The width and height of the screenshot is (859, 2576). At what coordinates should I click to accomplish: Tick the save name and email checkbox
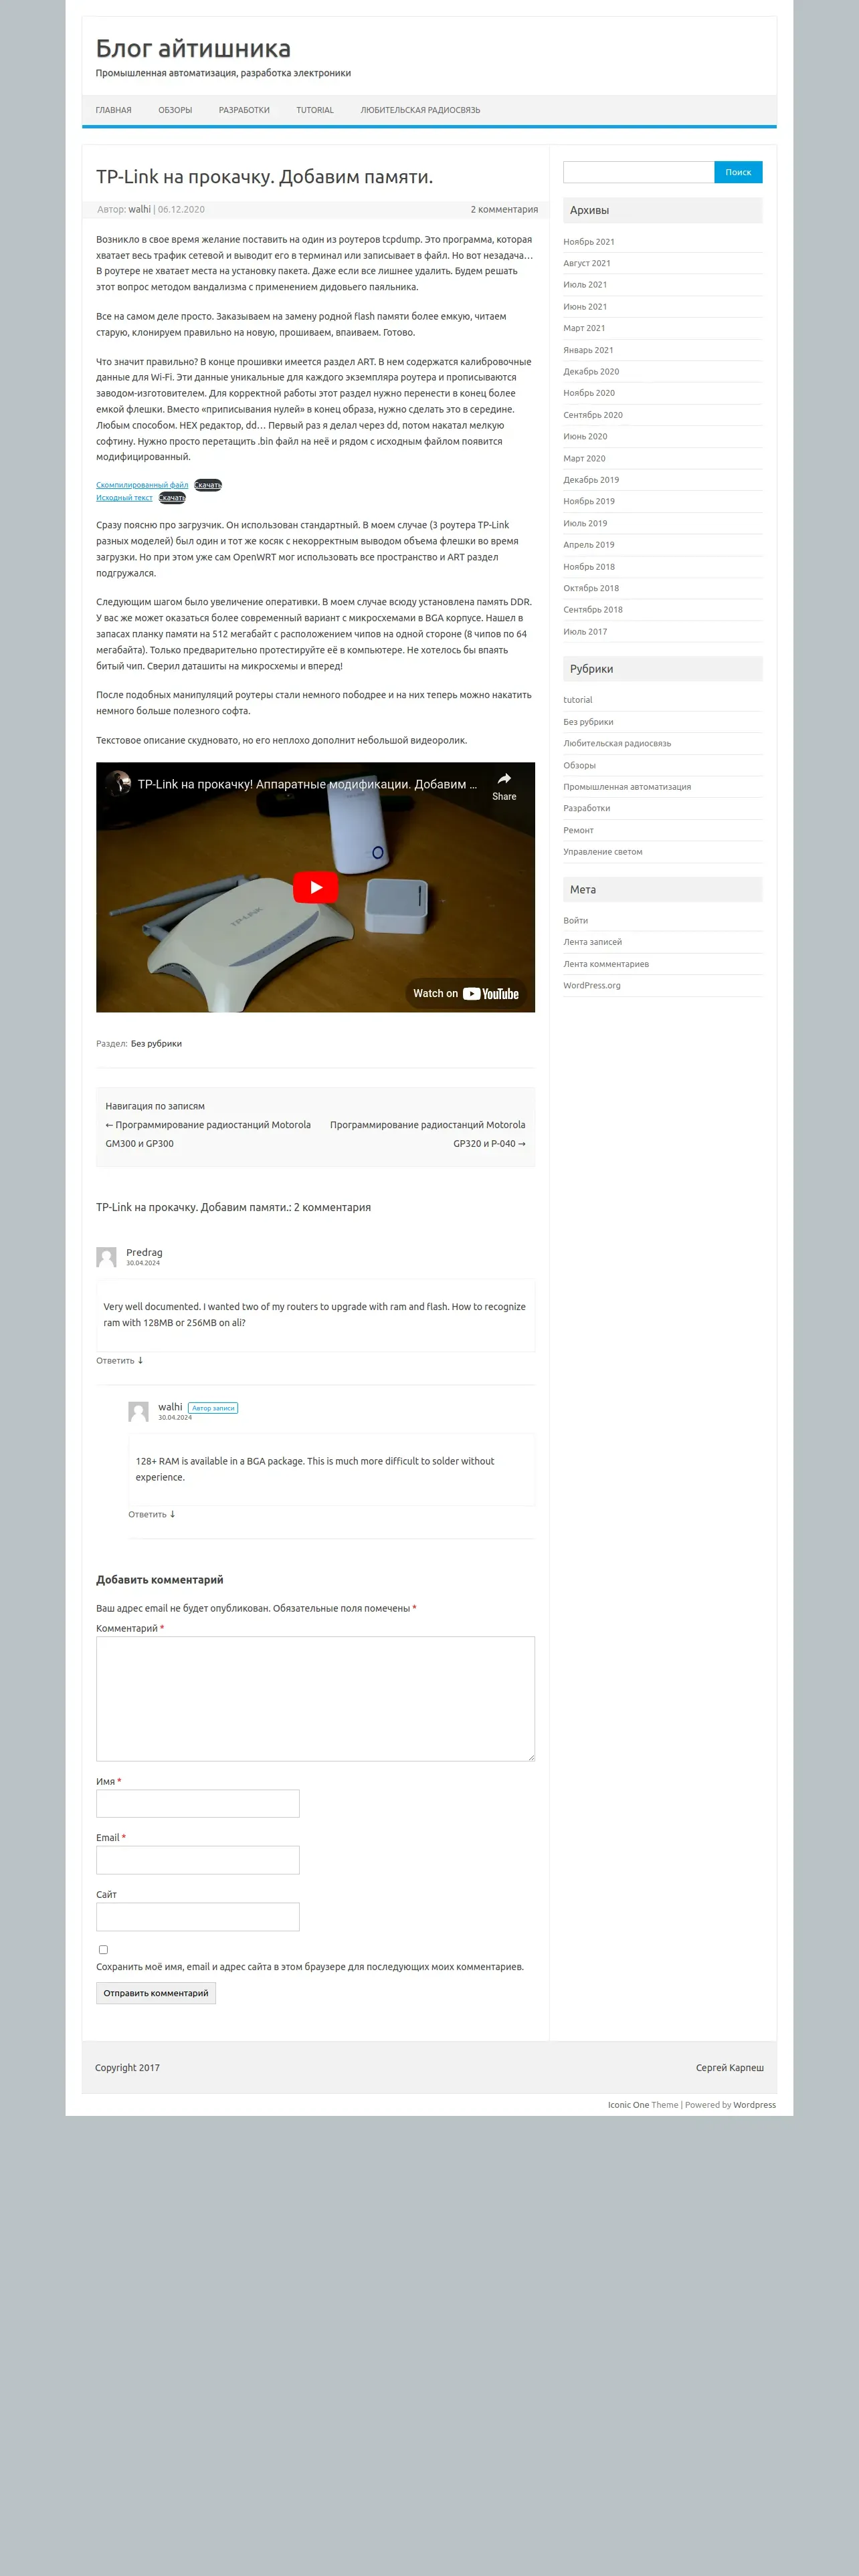[x=103, y=1949]
